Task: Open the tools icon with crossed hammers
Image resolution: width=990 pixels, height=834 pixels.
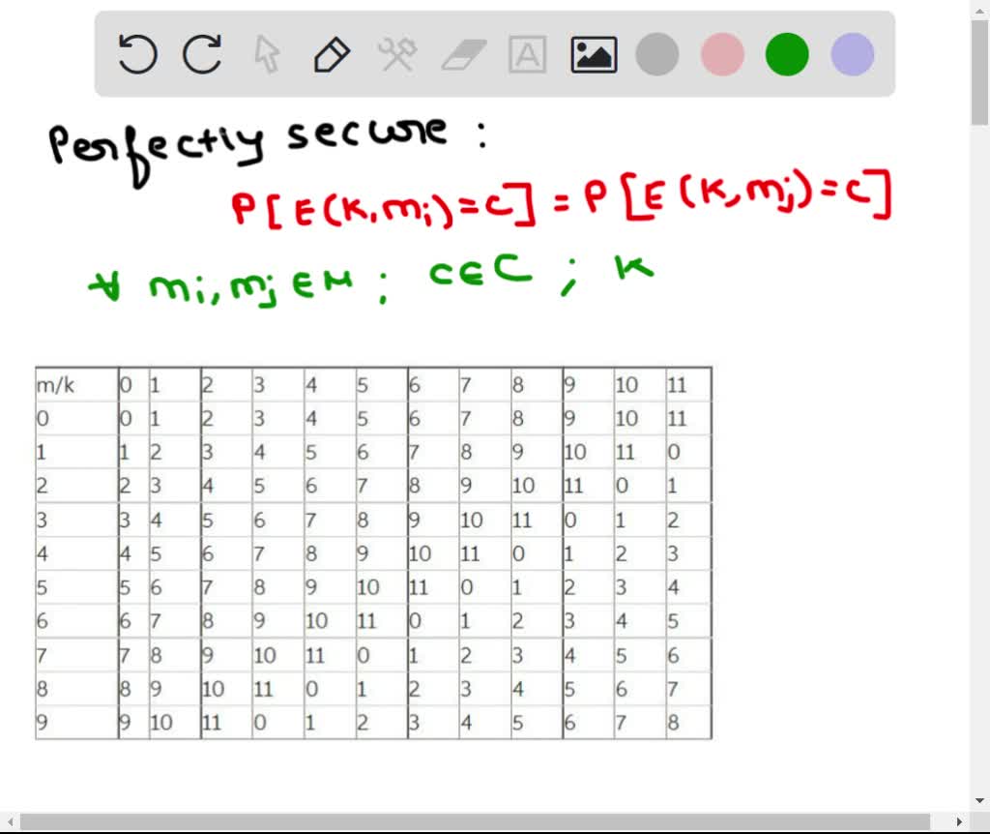Action: (397, 55)
